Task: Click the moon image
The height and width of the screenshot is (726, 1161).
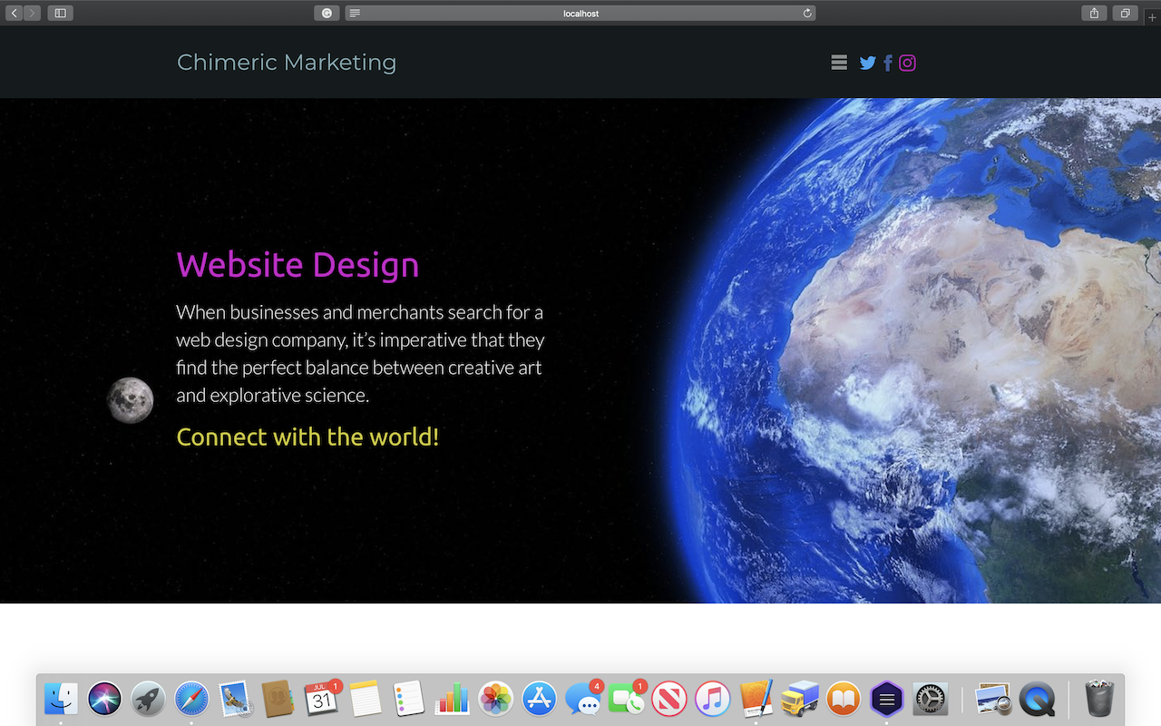Action: click(x=130, y=400)
